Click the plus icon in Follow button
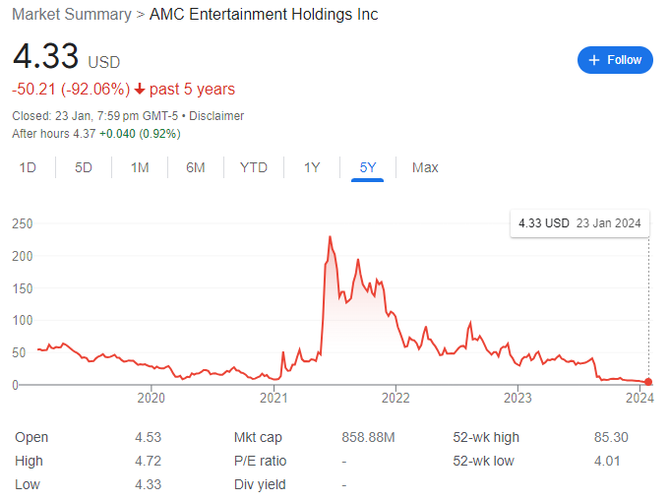The height and width of the screenshot is (501, 669). coord(594,60)
